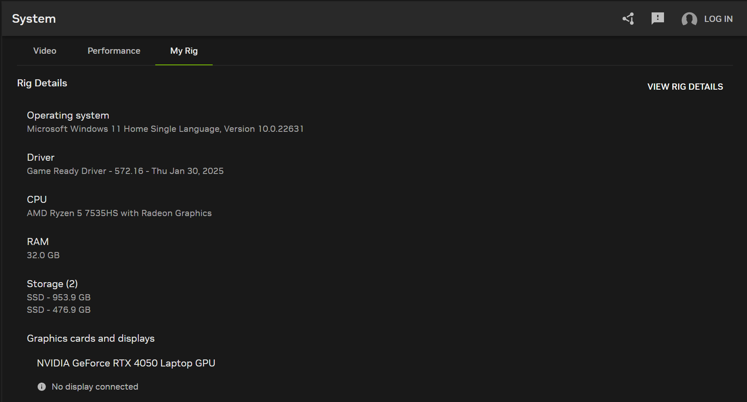Click the Game Ready Driver 572.16 entry
This screenshot has width=747, height=402.
[125, 171]
